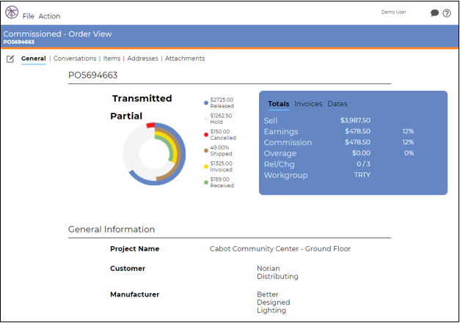The image size is (460, 323).
Task: Click the '$1262.50 Hold' legend text
Action: (221, 119)
